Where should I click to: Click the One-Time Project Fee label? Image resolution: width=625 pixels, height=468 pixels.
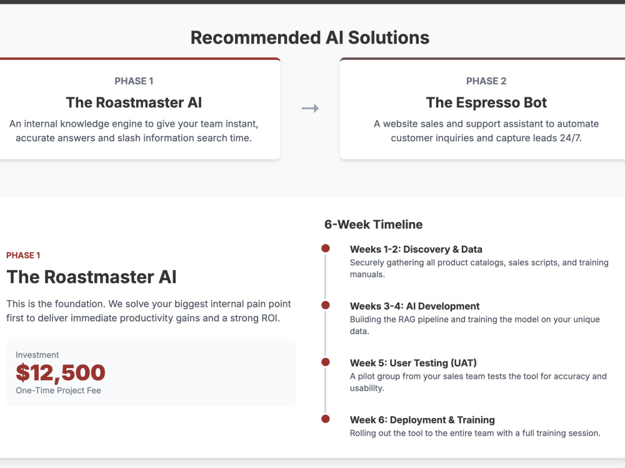click(58, 391)
